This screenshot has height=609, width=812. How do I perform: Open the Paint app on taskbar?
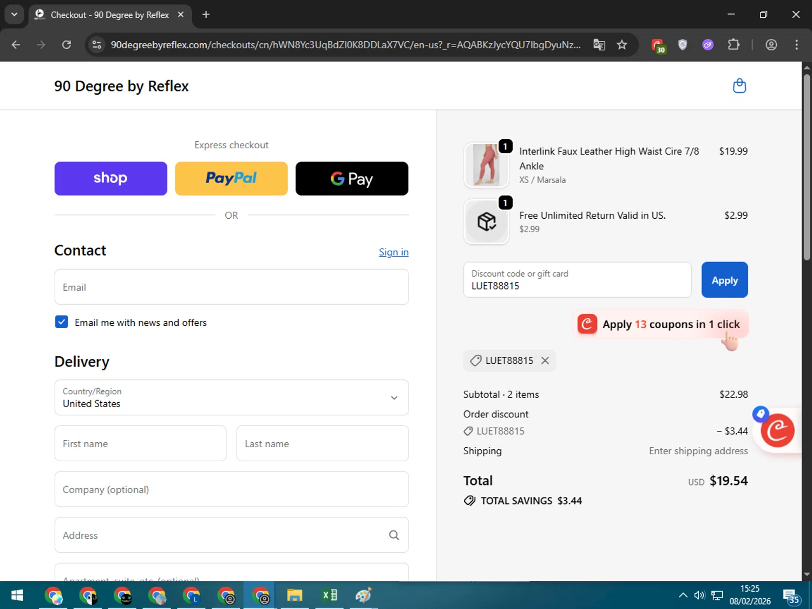pyautogui.click(x=363, y=595)
